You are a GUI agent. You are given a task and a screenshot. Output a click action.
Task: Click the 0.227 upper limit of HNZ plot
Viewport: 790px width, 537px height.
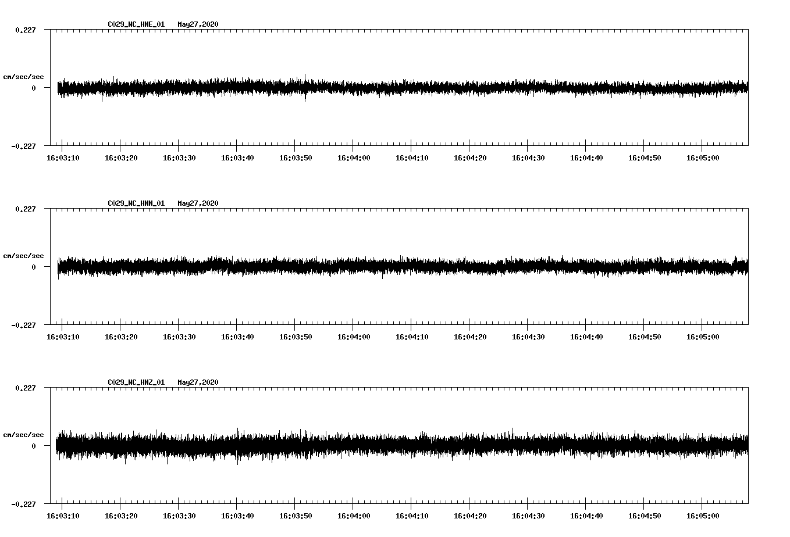pos(25,388)
